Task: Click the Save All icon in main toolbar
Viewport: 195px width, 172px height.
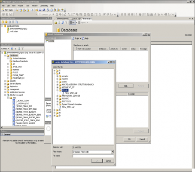Action: (x=44, y=10)
